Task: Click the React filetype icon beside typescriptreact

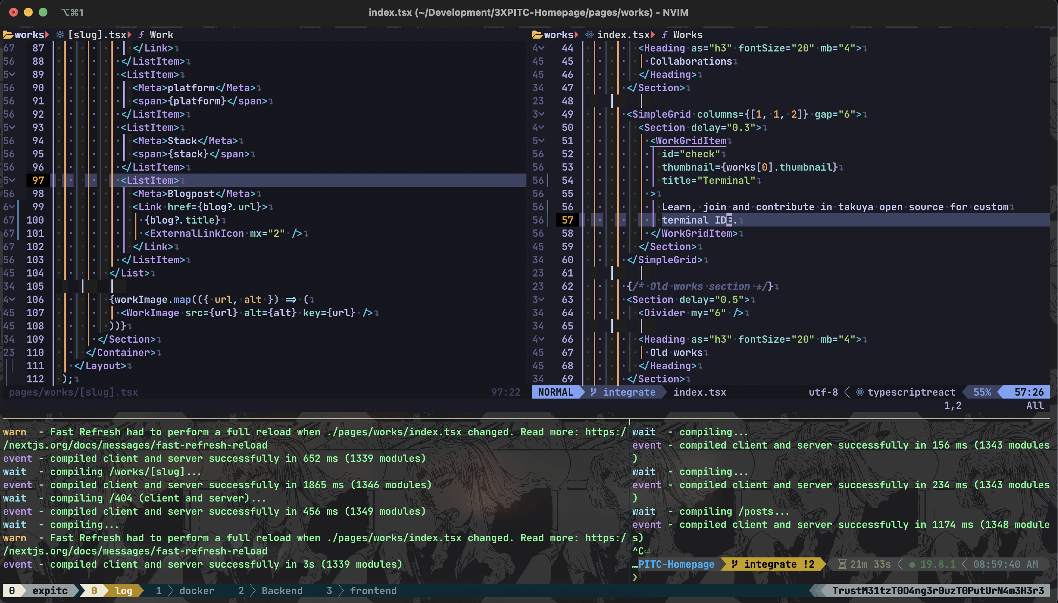Action: coord(859,392)
